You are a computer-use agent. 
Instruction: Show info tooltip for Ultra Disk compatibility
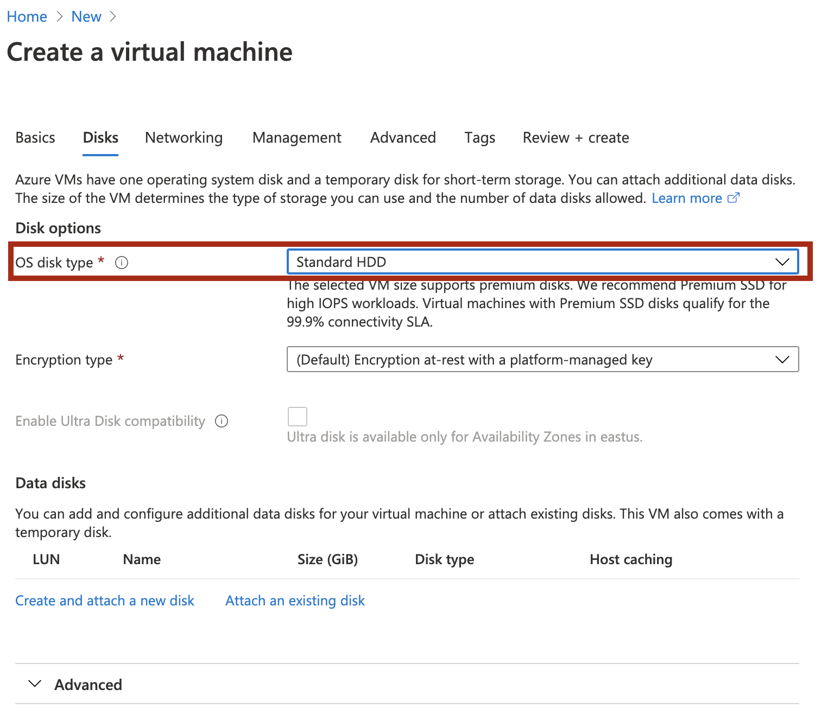(222, 421)
